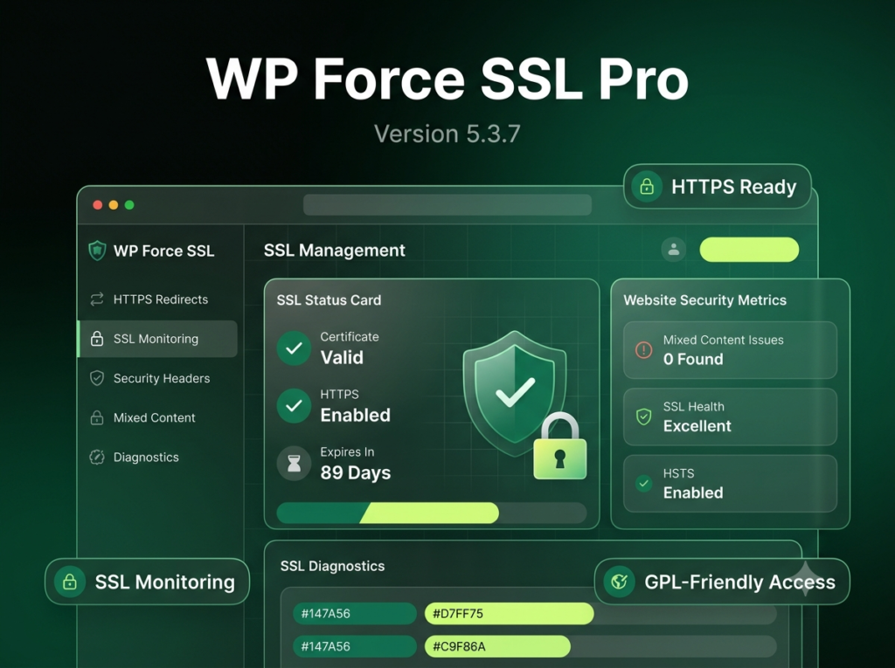Viewport: 895px width, 668px height.
Task: Click the Mixed Content Issues warning icon
Action: (644, 349)
